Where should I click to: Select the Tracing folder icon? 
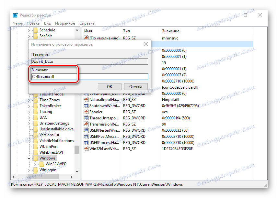pos(35,112)
